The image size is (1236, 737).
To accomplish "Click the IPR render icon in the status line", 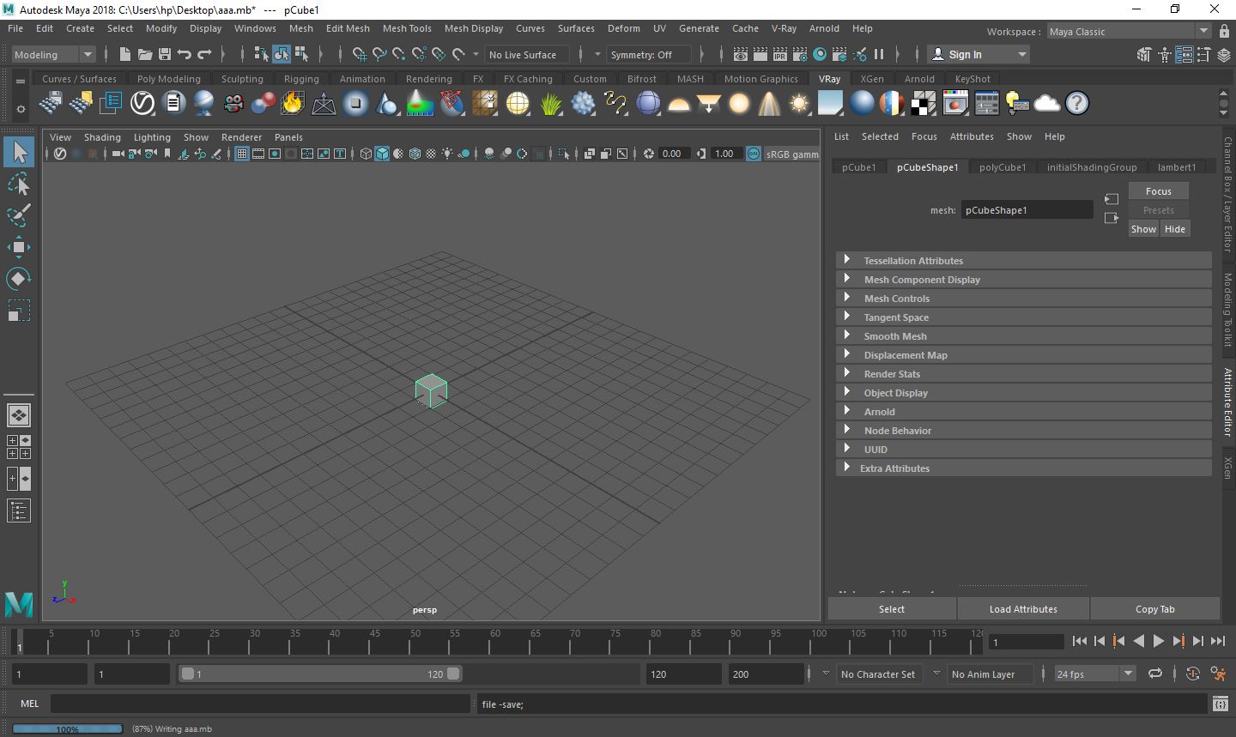I will tap(779, 54).
